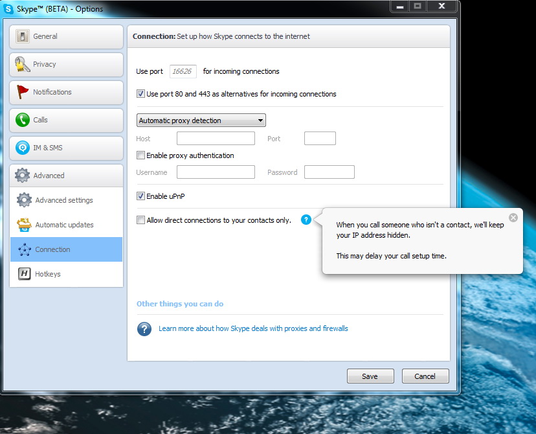Click the Hotkeys H icon
Viewport: 536px width, 434px height.
click(x=24, y=274)
